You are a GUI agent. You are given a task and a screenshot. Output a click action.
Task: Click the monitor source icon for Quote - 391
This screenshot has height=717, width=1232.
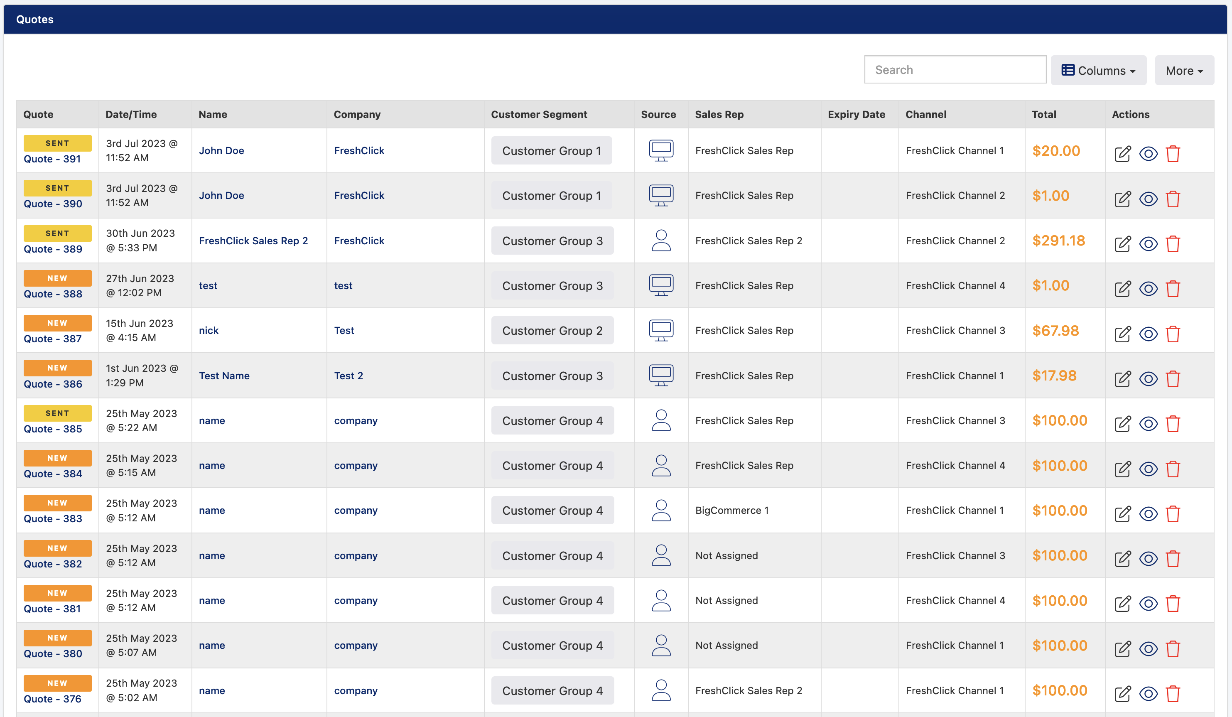coord(661,151)
